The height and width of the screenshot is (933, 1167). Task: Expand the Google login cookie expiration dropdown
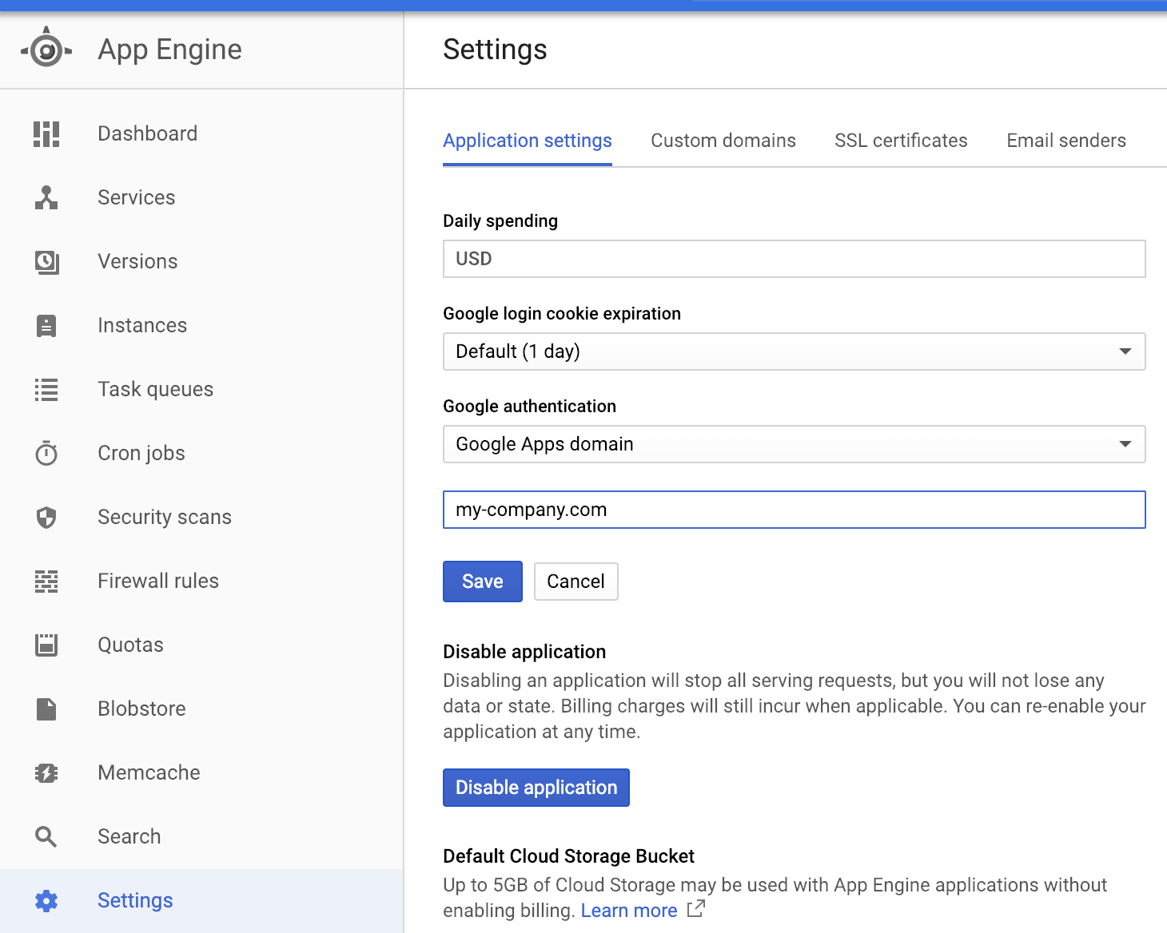[794, 351]
